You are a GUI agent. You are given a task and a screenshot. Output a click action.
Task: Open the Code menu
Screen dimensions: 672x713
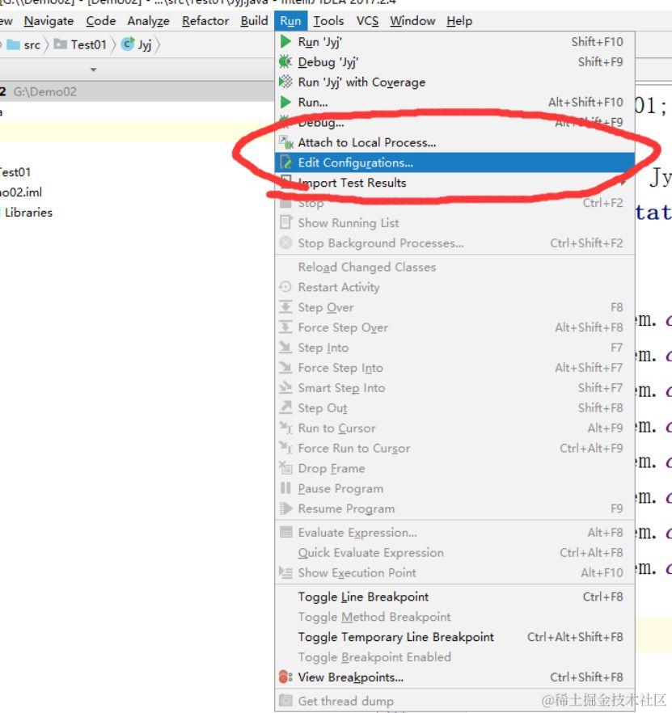click(x=100, y=21)
